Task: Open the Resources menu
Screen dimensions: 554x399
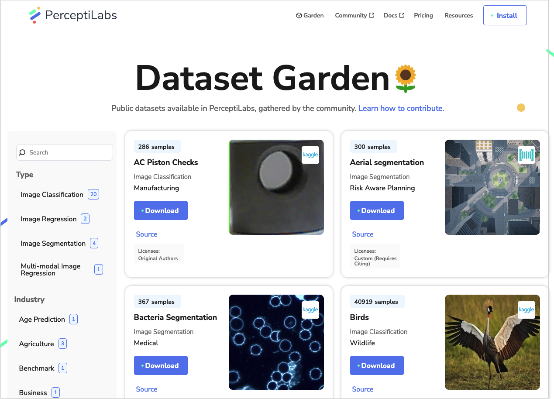Action: click(458, 15)
